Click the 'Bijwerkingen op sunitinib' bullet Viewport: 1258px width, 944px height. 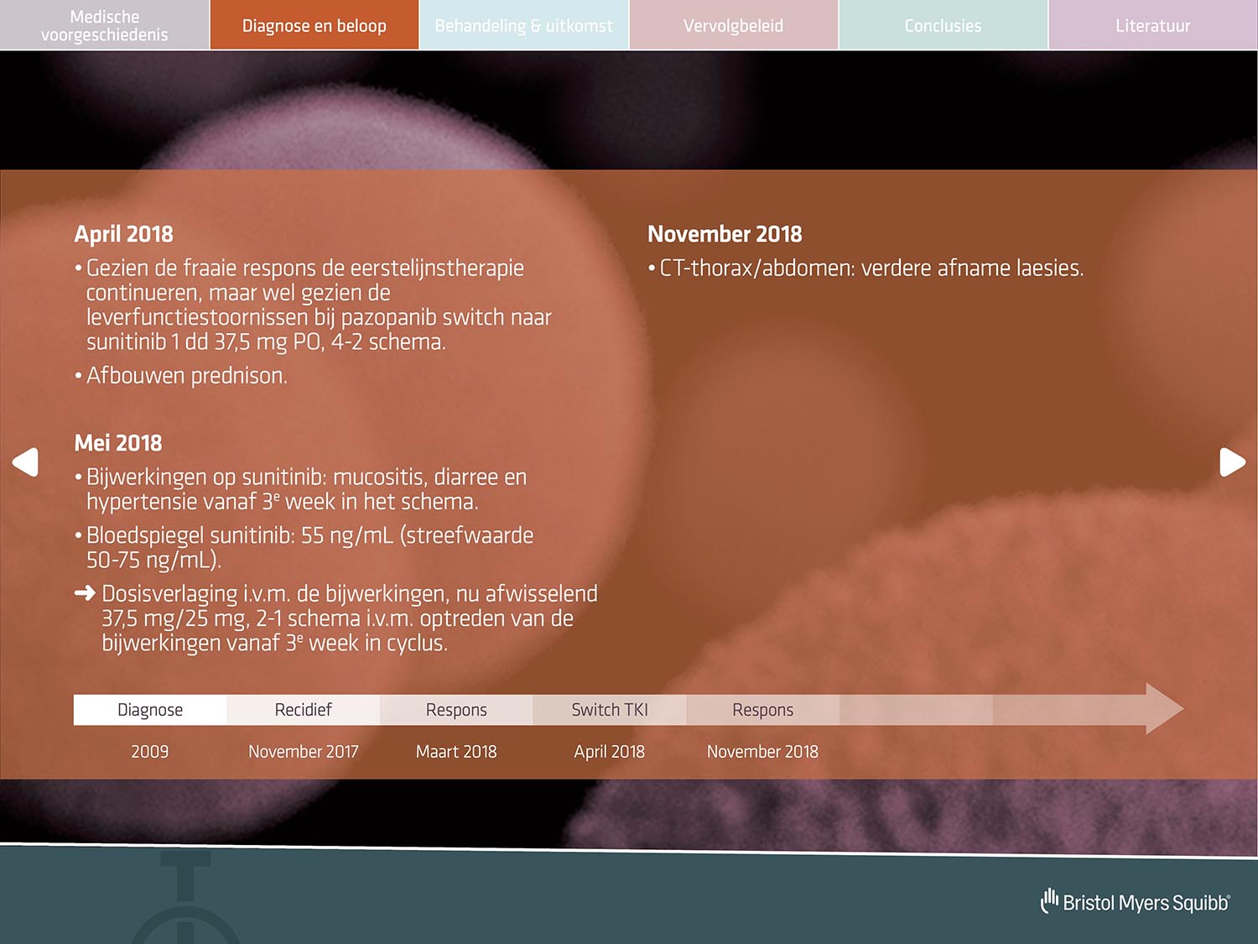point(301,489)
